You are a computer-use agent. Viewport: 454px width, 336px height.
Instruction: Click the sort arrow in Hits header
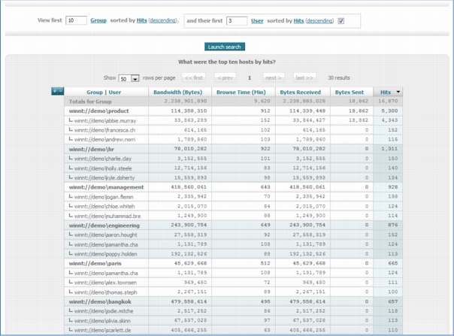[398, 92]
